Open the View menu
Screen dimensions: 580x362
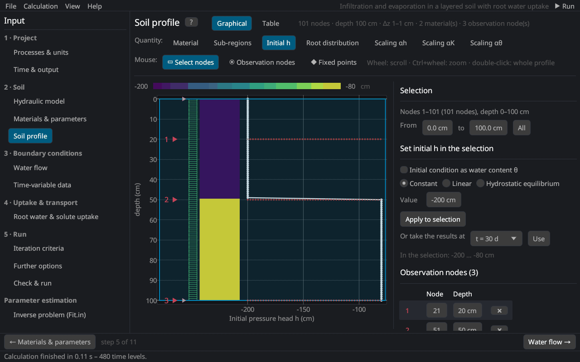(x=72, y=6)
